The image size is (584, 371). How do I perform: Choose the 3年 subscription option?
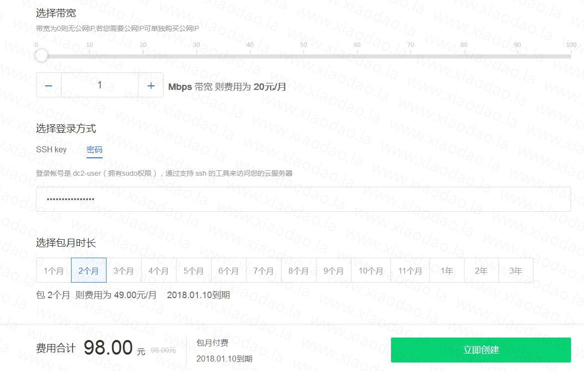[516, 270]
